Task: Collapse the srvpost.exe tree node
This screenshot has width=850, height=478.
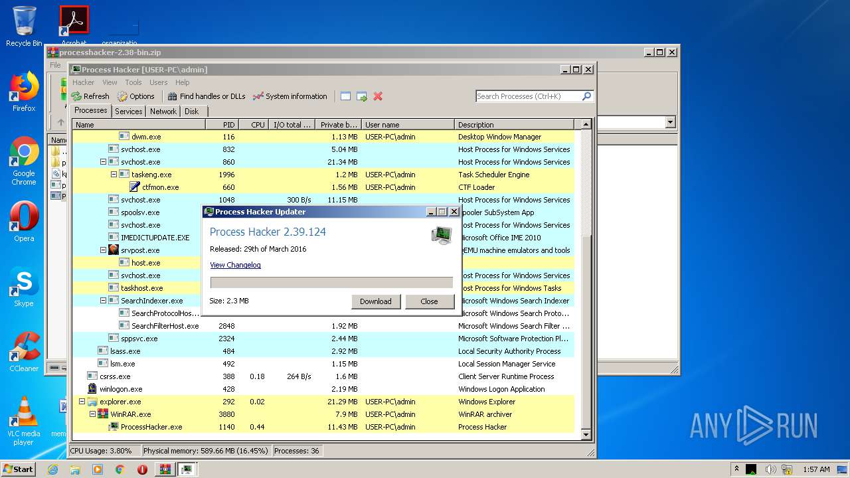Action: click(x=103, y=250)
